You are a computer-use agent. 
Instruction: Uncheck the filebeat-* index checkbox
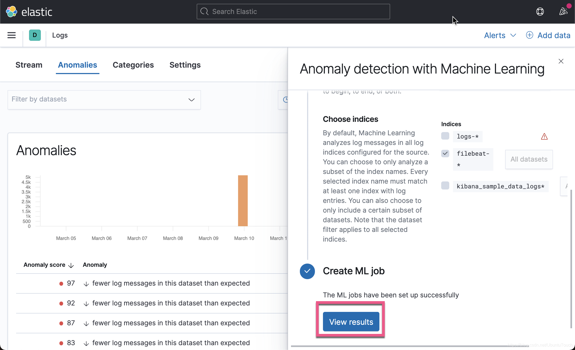[445, 154]
